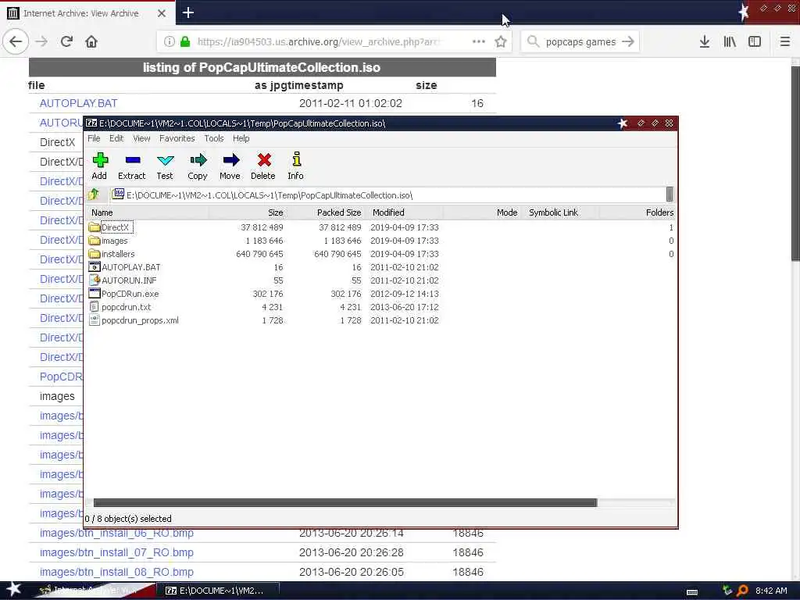The width and height of the screenshot is (800, 600).
Task: Open images/btn_install_06_RO.bmp link
Action: 116,533
